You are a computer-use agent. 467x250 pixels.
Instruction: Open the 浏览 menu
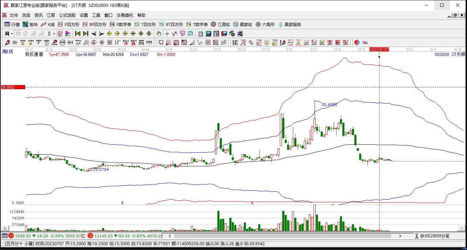tap(26, 15)
